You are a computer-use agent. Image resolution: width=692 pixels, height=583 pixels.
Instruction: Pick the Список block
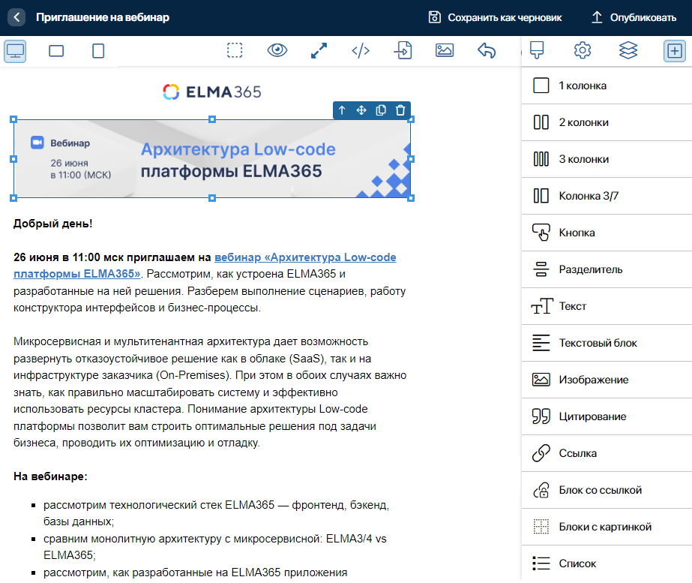pyautogui.click(x=607, y=563)
